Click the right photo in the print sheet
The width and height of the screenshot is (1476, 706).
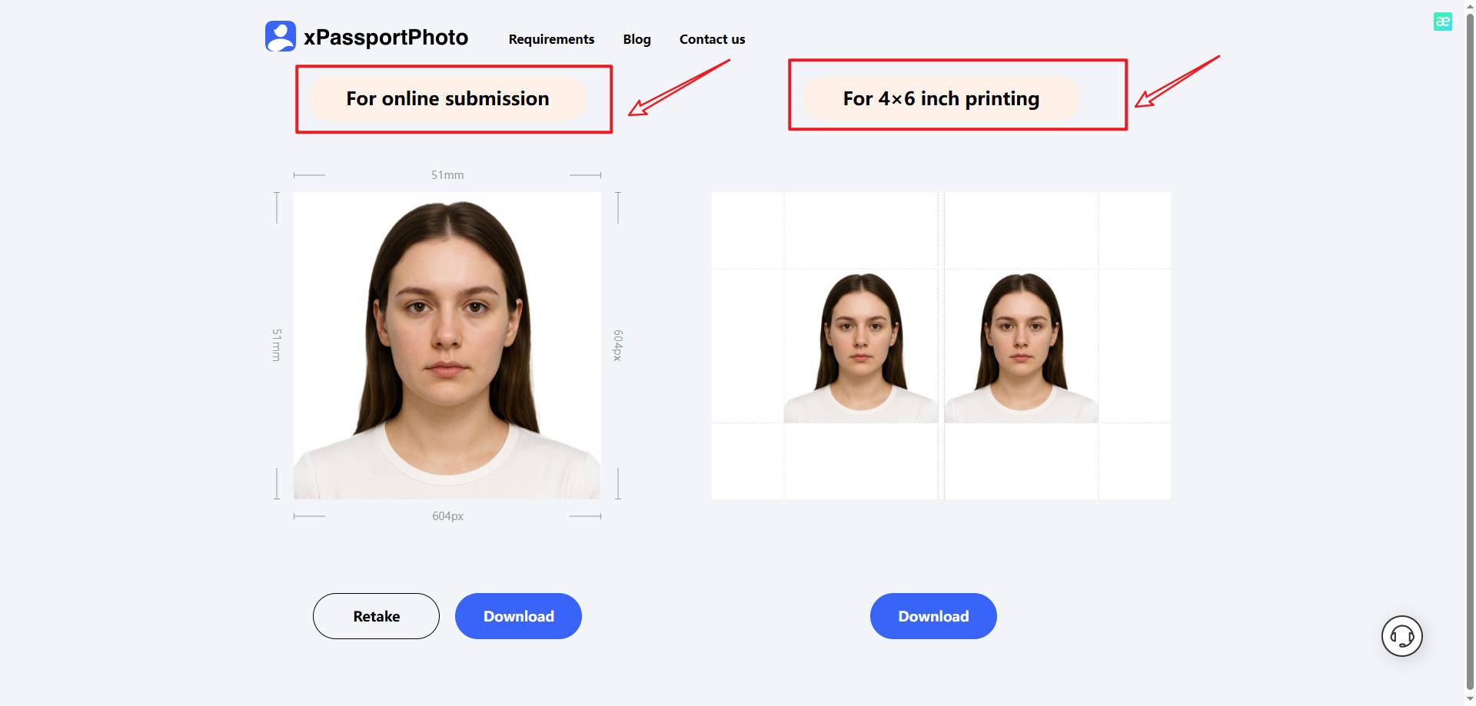[1021, 346]
